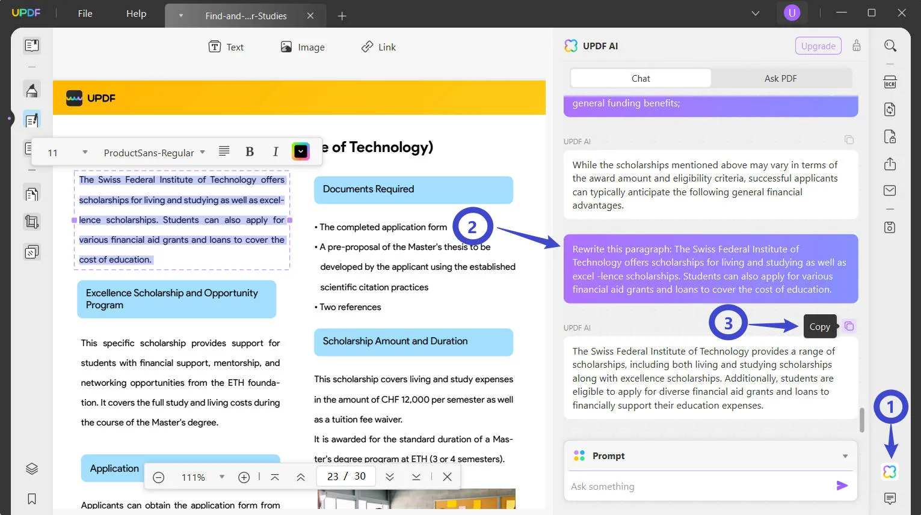Image resolution: width=921 pixels, height=515 pixels.
Task: Click the Upgrade button
Action: coord(818,46)
